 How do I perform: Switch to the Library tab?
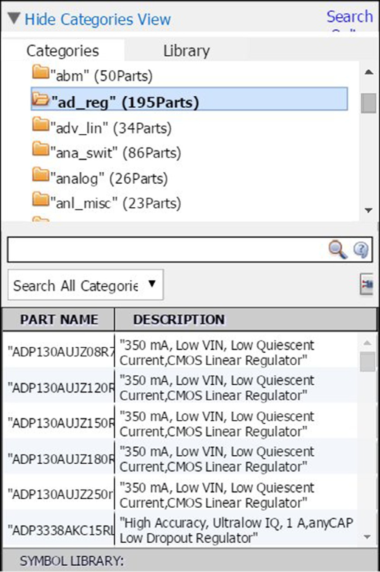[186, 51]
